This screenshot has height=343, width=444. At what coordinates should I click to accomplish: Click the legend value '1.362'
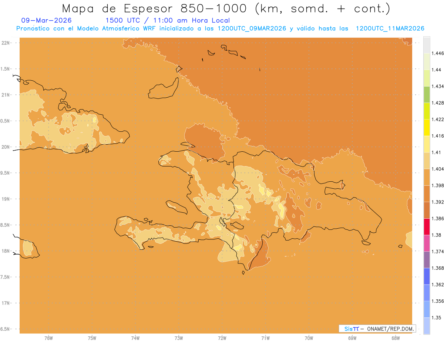point(438,285)
